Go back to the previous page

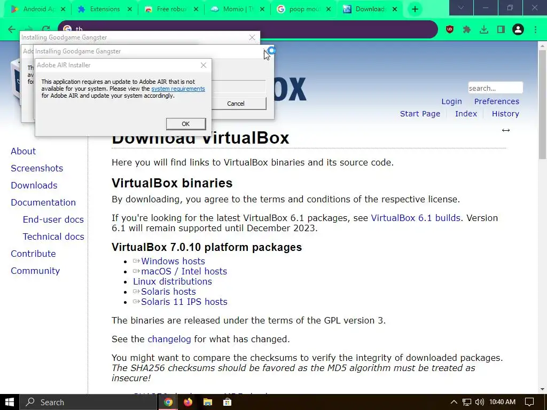coord(12,30)
